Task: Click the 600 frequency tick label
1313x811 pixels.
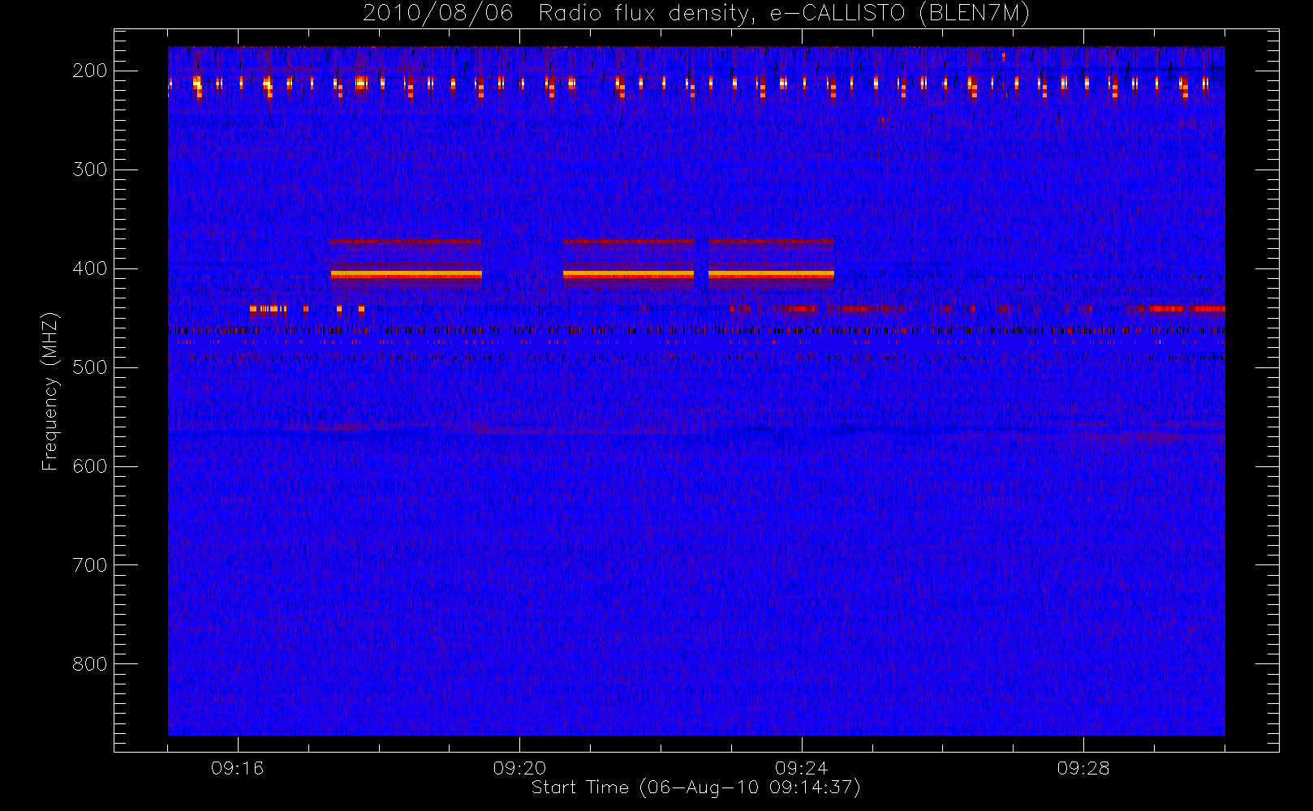Action: click(x=89, y=466)
